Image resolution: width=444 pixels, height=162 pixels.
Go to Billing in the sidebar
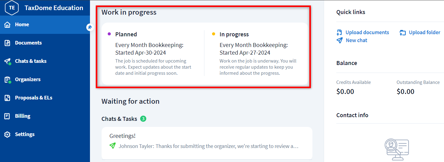point(23,116)
